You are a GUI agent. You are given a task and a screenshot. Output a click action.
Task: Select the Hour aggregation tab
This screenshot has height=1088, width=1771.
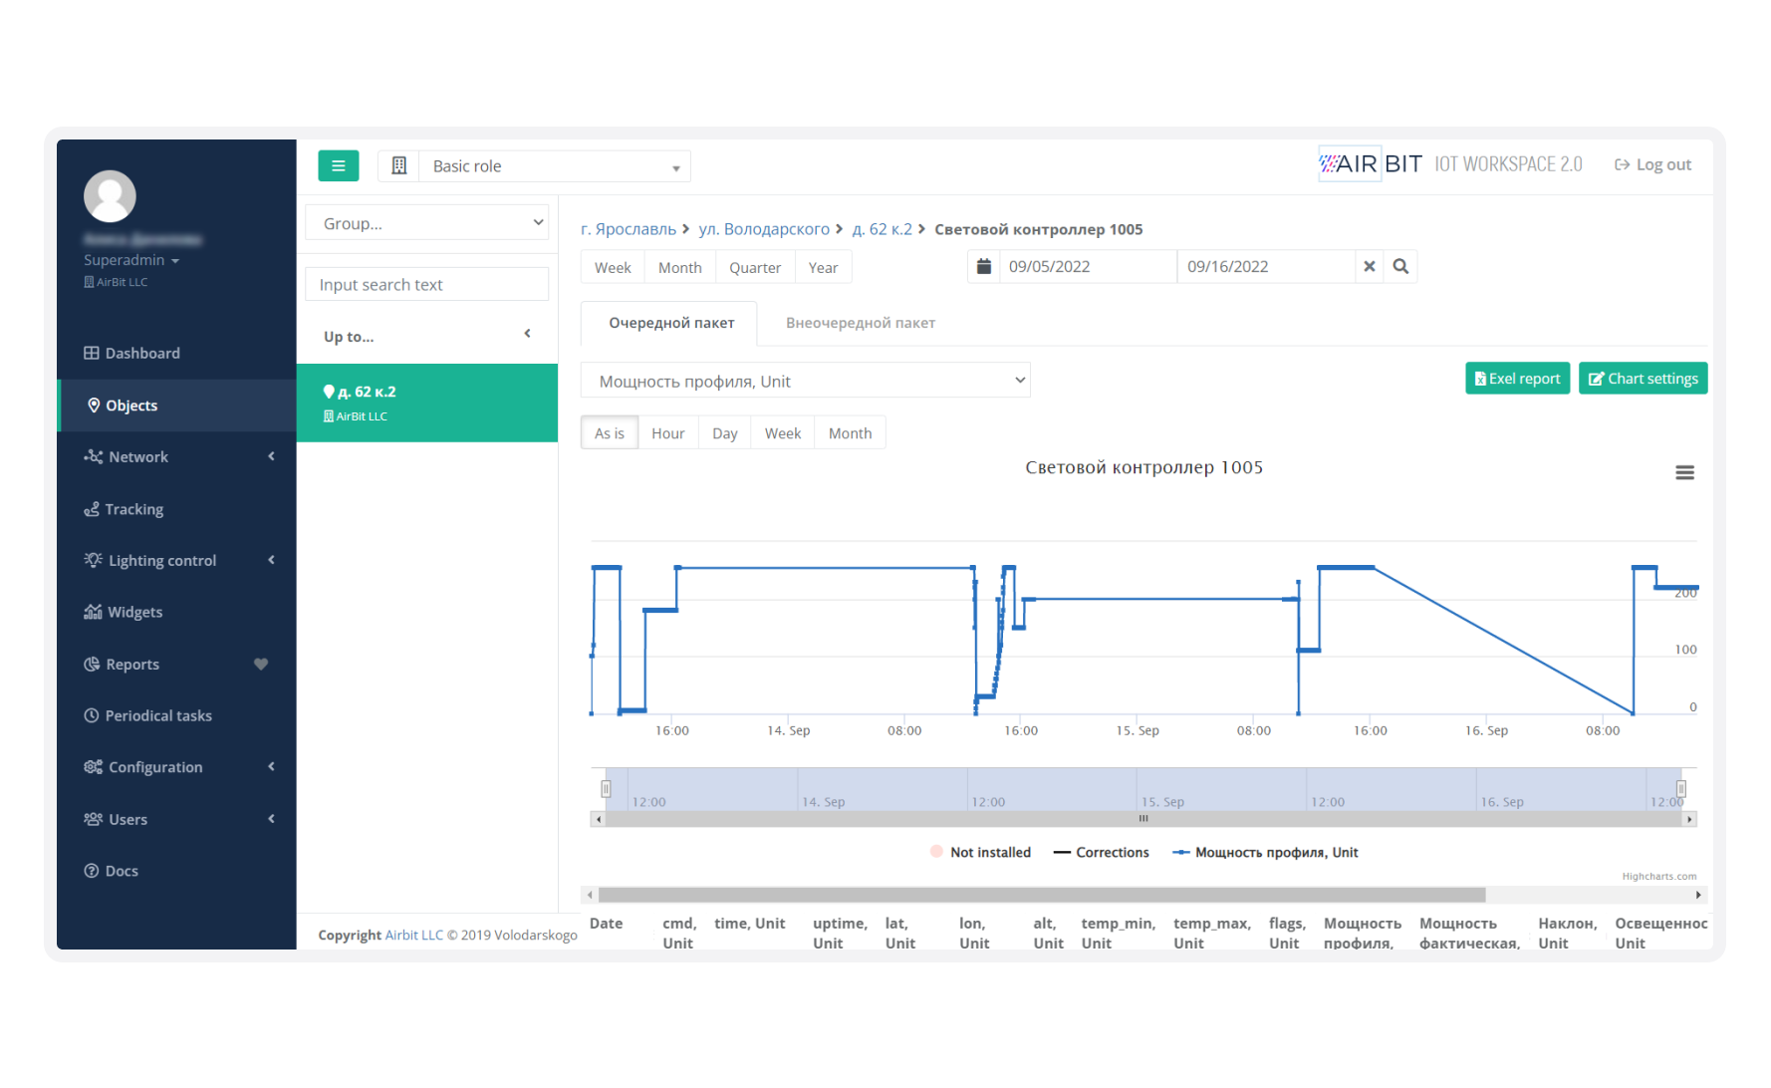pos(667,433)
